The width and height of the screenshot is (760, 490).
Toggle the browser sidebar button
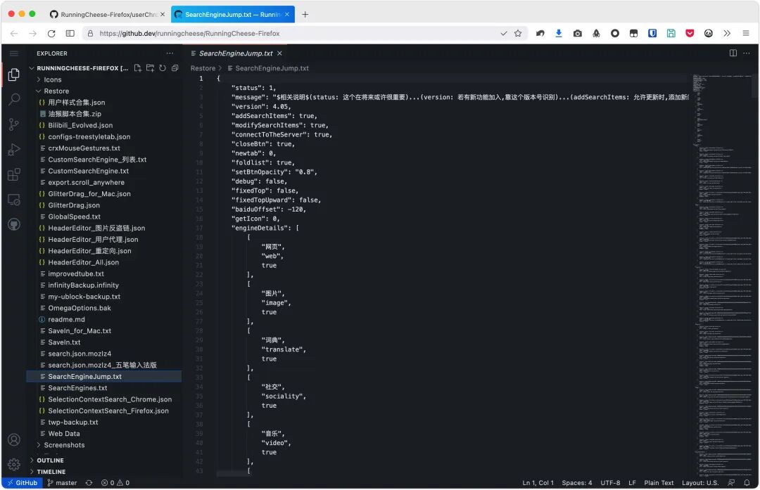click(x=70, y=34)
